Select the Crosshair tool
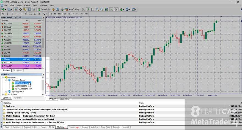Viewport: 242px width, 130px height. tap(7, 14)
